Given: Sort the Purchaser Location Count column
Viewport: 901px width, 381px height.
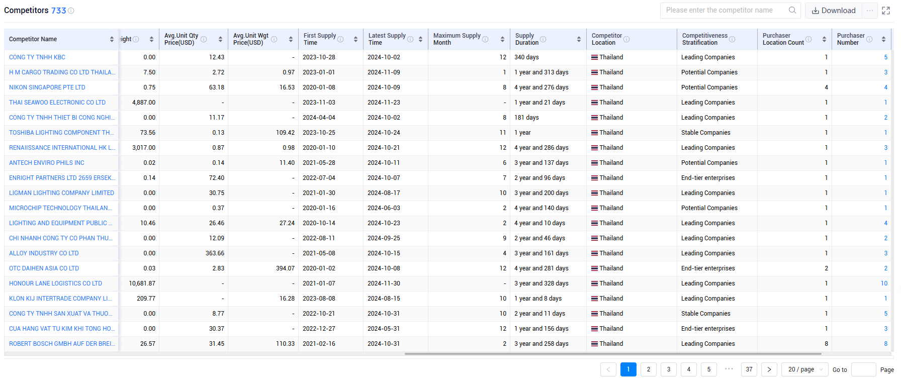Looking at the screenshot, I should point(824,39).
